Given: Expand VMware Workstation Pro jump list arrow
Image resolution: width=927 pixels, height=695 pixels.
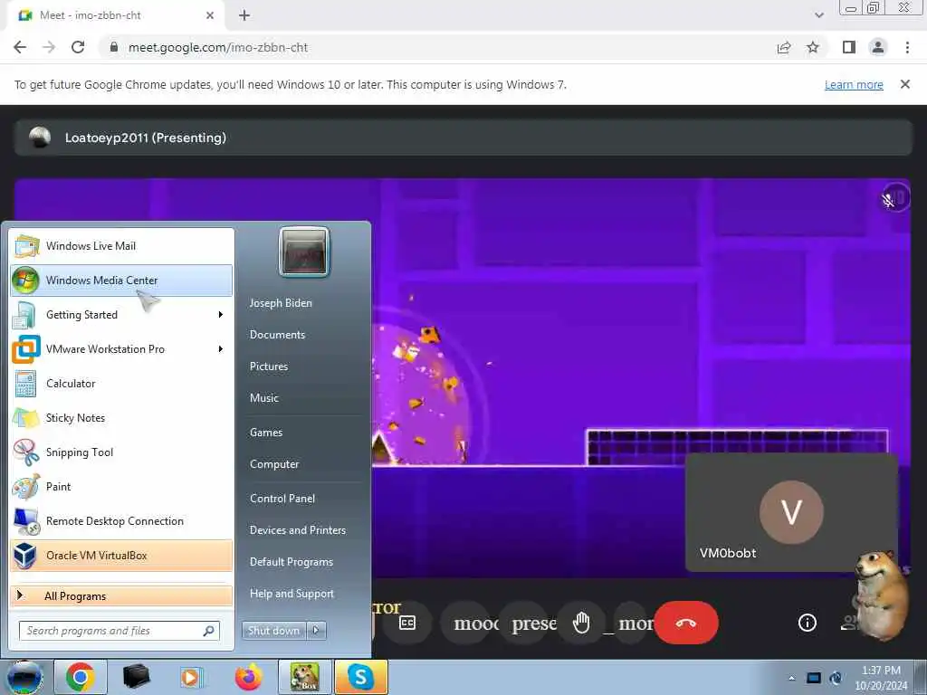Looking at the screenshot, I should tap(221, 348).
